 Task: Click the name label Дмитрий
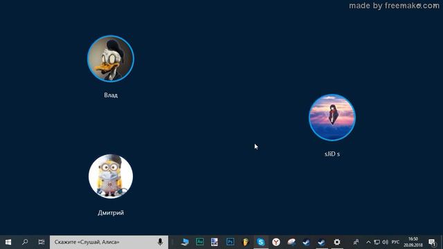(111, 212)
